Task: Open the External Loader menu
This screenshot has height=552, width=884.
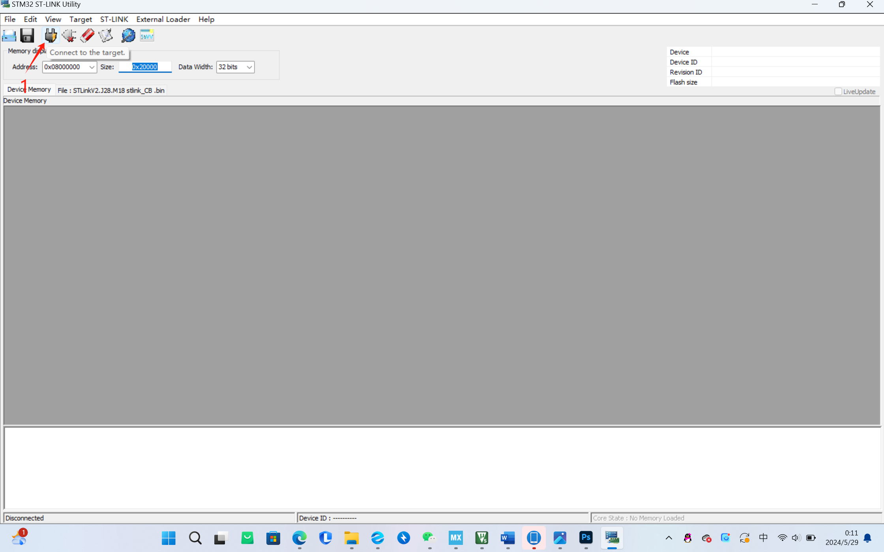Action: click(x=163, y=19)
